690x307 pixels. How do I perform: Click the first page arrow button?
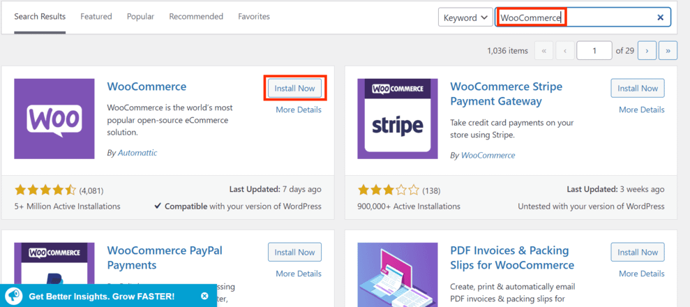click(x=544, y=50)
